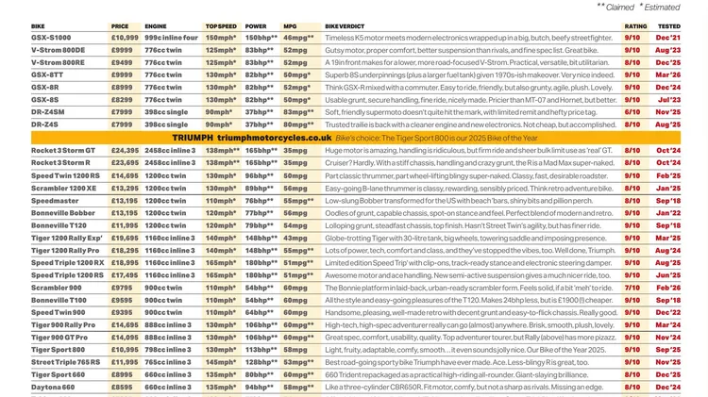Image resolution: width=708 pixels, height=397 pixels.
Task: Click the TESTED column header
Action: (x=668, y=26)
